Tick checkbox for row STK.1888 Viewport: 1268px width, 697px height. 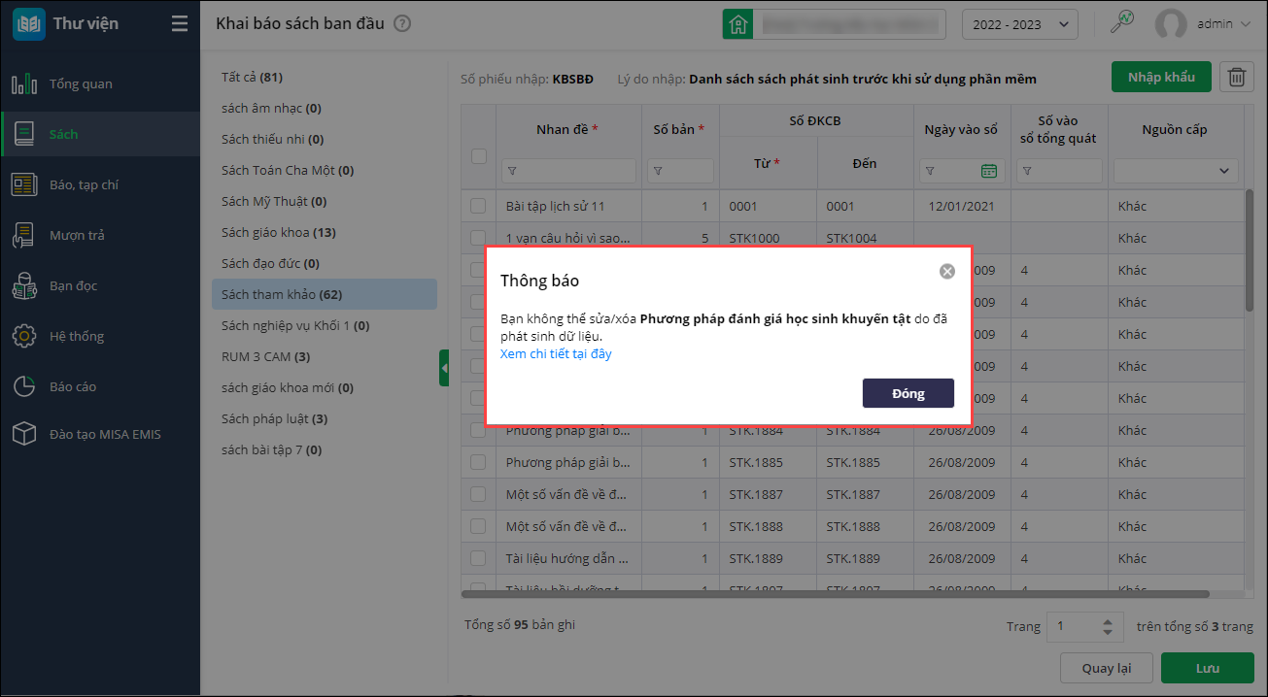[x=478, y=526]
